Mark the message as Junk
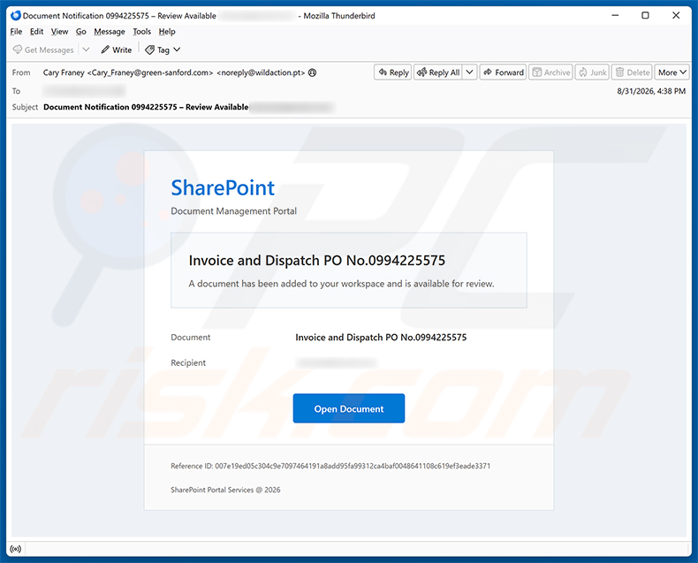This screenshot has height=563, width=698. 592,72
